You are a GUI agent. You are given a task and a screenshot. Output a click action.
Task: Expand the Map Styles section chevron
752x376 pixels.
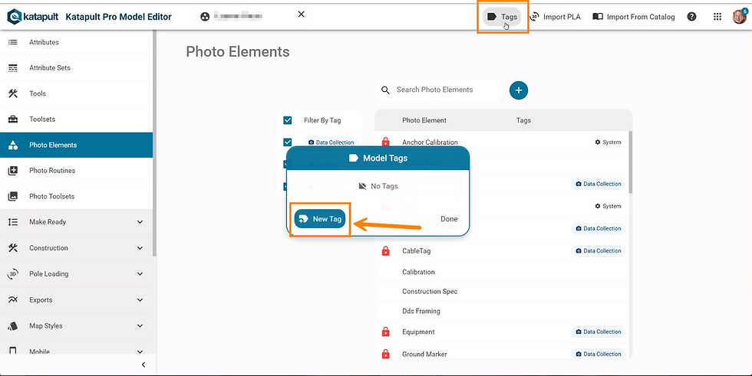pyautogui.click(x=140, y=325)
